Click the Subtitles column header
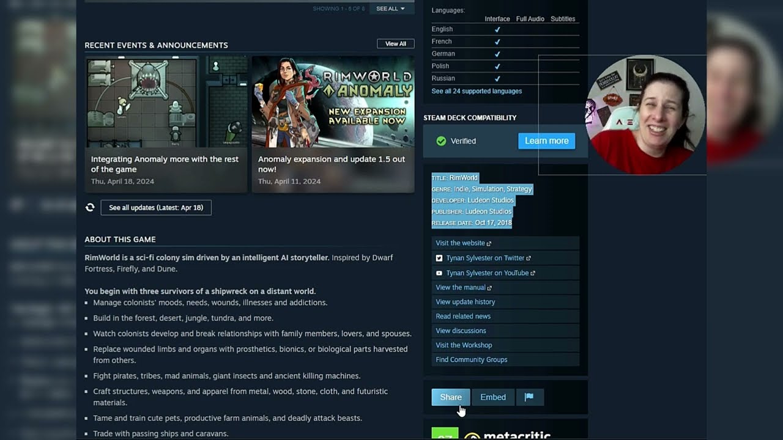Viewport: 783px width, 440px height. pos(563,19)
